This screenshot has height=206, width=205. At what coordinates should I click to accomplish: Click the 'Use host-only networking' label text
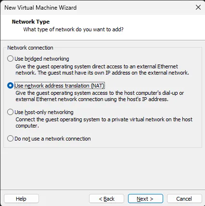pyautogui.click(x=44, y=112)
